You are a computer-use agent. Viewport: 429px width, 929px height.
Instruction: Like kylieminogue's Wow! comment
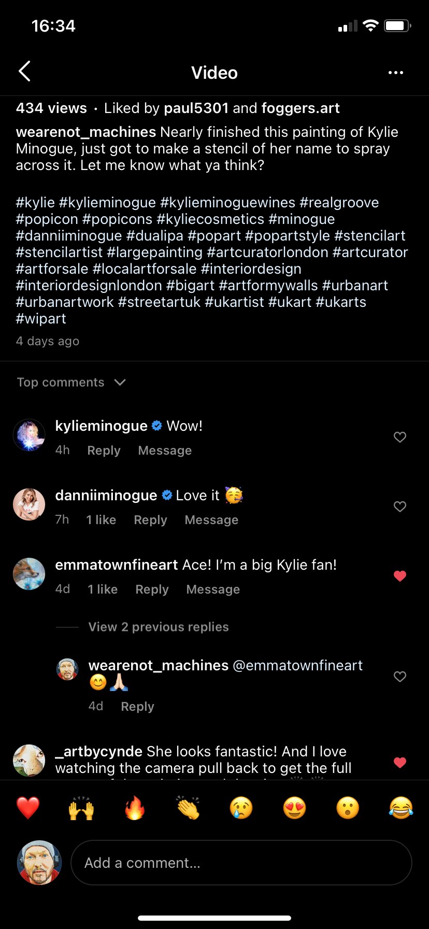click(400, 437)
